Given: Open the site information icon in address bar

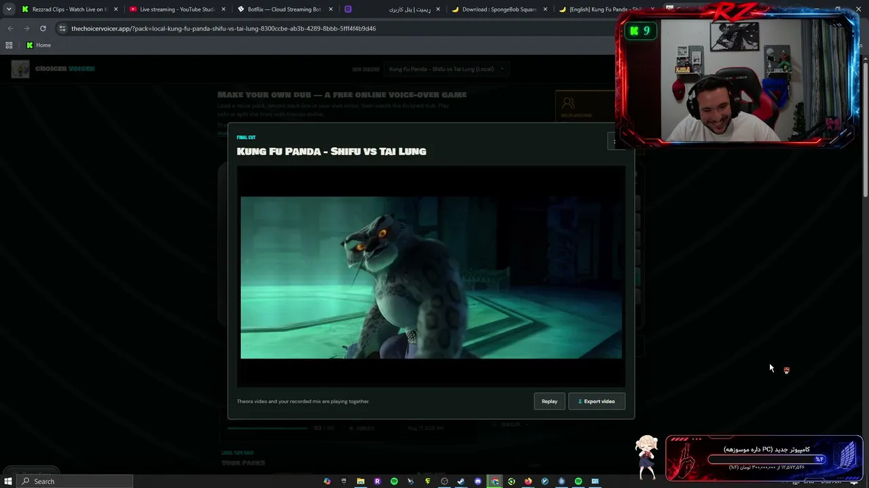Looking at the screenshot, I should coord(62,28).
